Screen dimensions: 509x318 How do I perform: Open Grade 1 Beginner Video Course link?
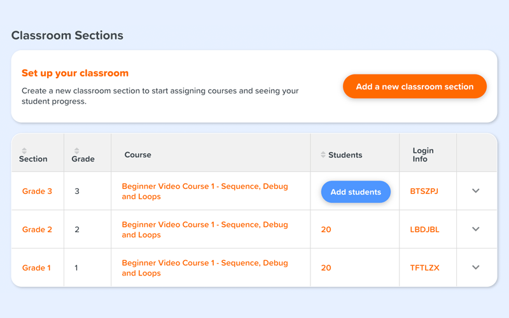click(x=204, y=268)
